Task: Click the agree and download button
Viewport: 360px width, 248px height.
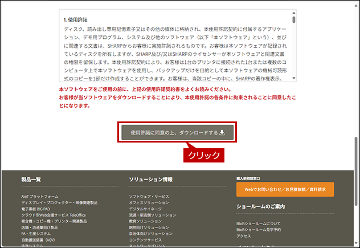Action: pyautogui.click(x=177, y=132)
